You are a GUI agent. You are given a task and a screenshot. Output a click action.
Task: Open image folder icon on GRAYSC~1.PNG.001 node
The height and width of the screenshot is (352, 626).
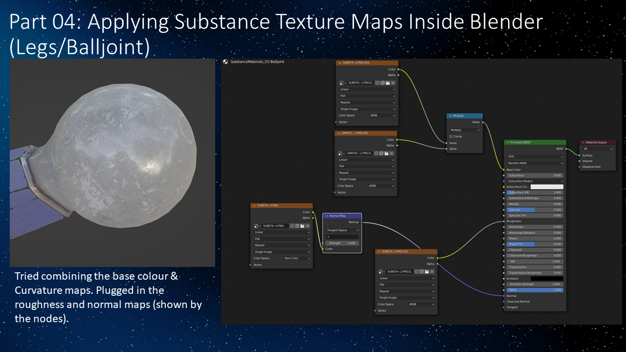point(386,154)
